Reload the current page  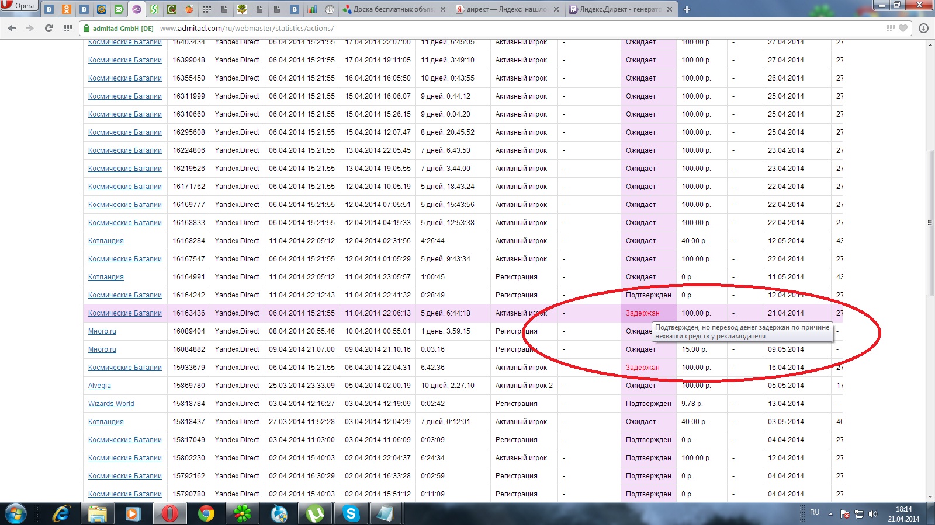49,28
